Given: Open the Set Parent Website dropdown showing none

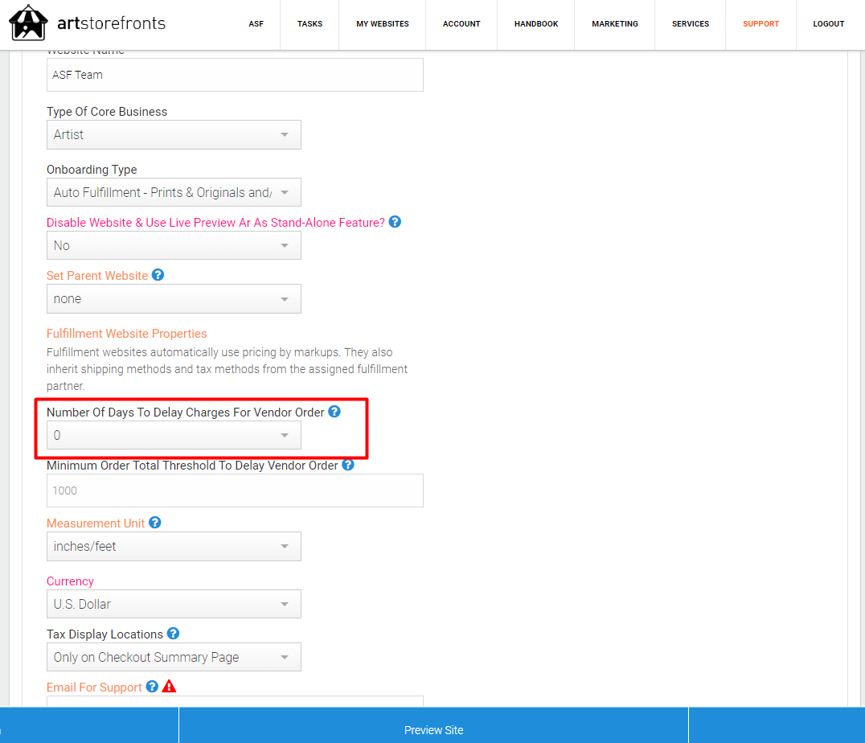Looking at the screenshot, I should [174, 298].
